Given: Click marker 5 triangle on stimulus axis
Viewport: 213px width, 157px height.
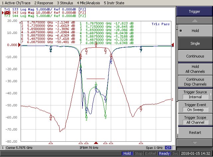Looking at the screenshot, I should coord(111,143).
